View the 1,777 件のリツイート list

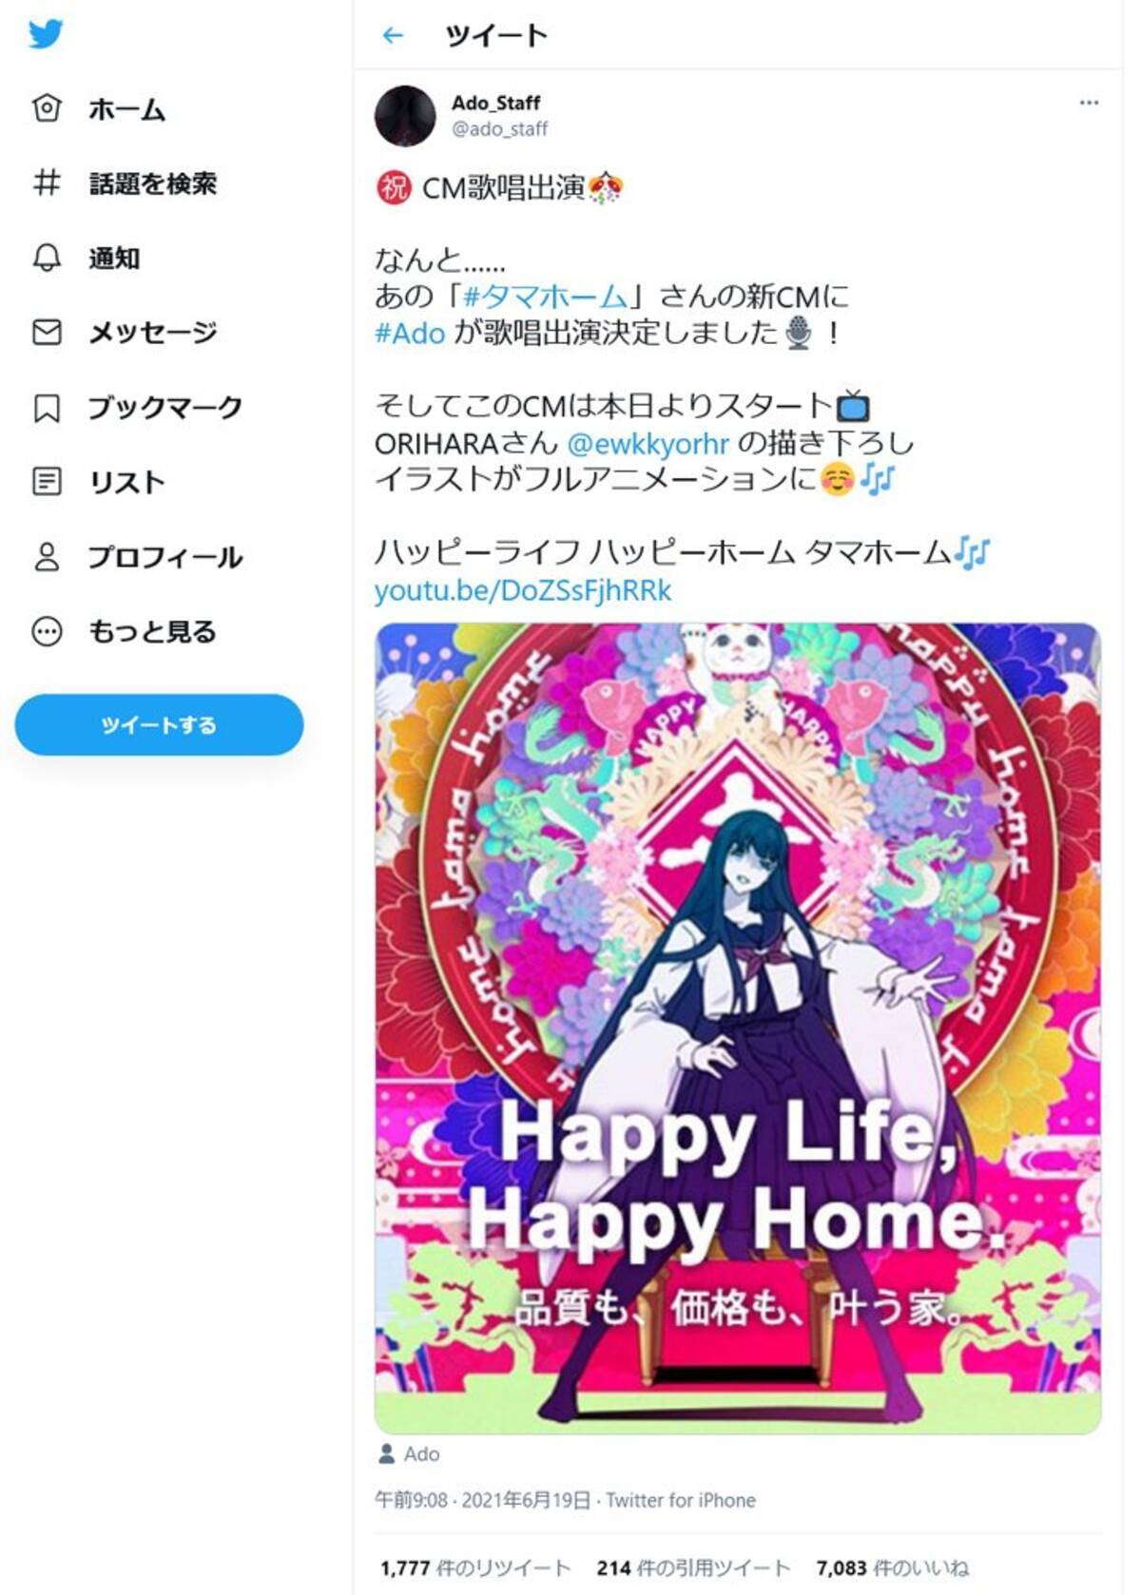click(475, 1567)
